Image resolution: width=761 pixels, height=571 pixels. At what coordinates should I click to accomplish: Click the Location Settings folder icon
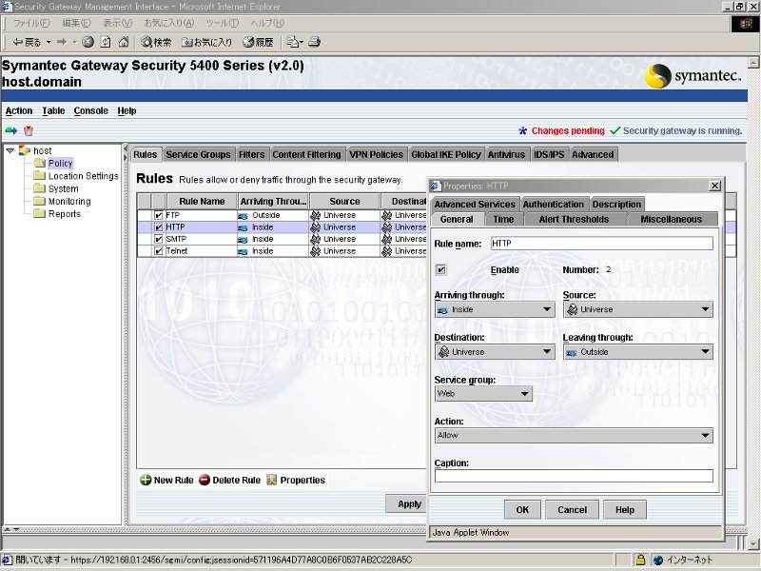39,176
